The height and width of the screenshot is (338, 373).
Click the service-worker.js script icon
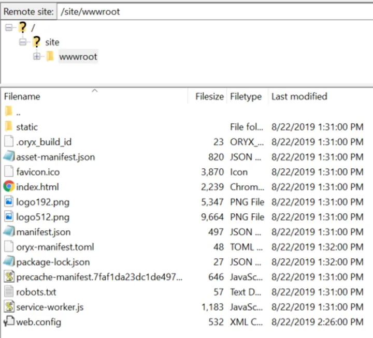tap(9, 306)
